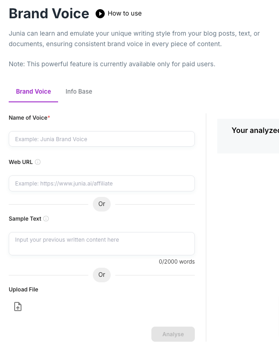The width and height of the screenshot is (279, 349).
Task: Click the Upload File label
Action: (23, 290)
